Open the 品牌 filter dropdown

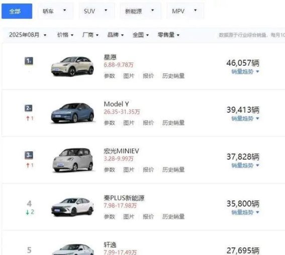click(116, 35)
